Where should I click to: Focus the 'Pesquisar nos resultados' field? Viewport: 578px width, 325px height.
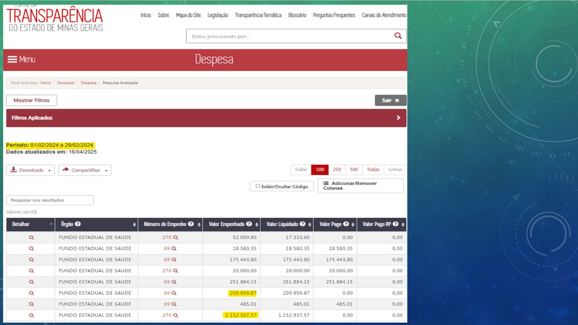50,200
